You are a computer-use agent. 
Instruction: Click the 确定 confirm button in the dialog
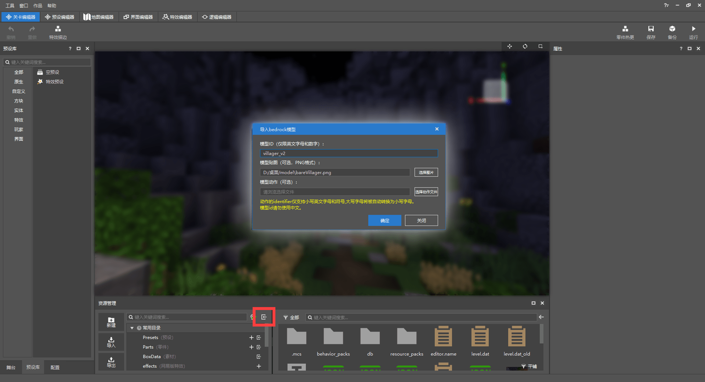384,220
